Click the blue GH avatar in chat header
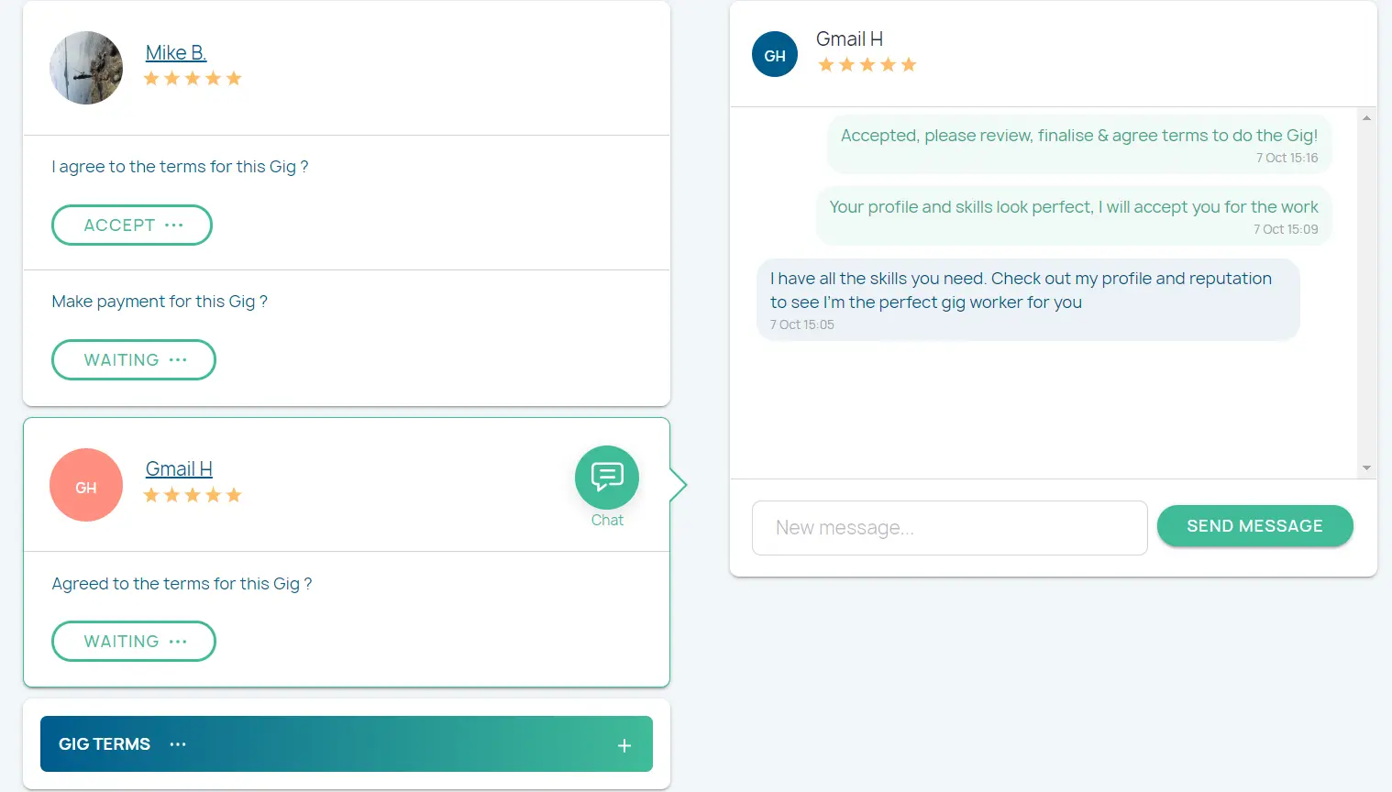This screenshot has width=1392, height=792. coord(775,55)
